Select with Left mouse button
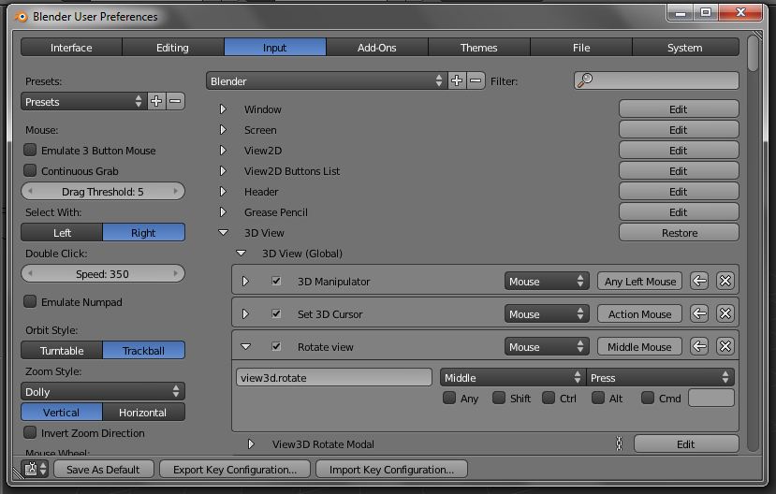The height and width of the screenshot is (494, 776). [62, 232]
